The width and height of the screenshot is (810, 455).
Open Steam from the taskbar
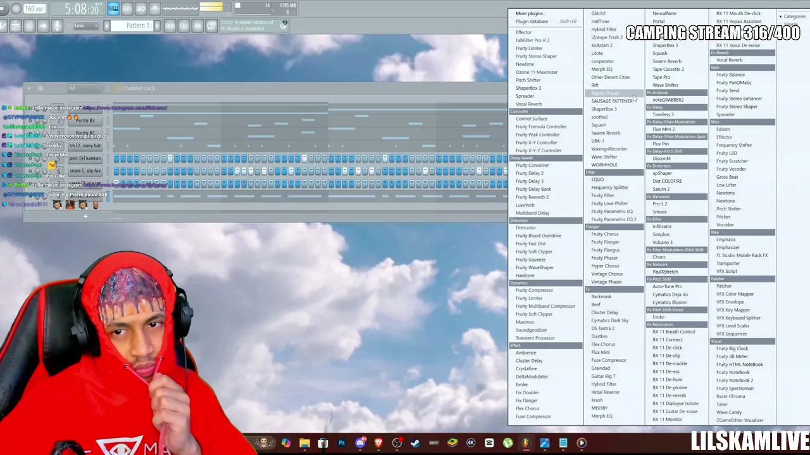click(415, 443)
